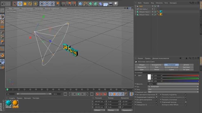Open the NURBS generators green icon
Image resolution: width=202 pixels, height=113 pixels.
tap(90, 4)
